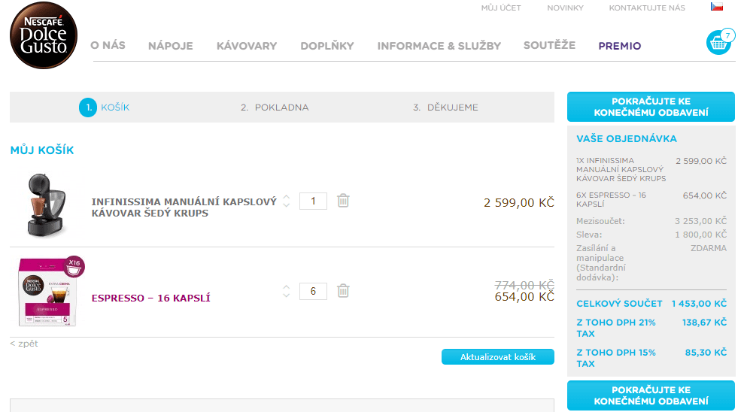Click the 2 599,00 KČ cart item price

[x=519, y=202]
